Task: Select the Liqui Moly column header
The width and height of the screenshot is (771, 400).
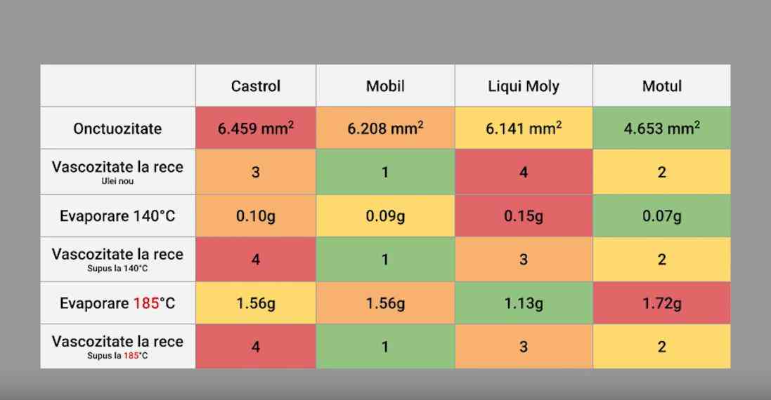Action: (524, 86)
